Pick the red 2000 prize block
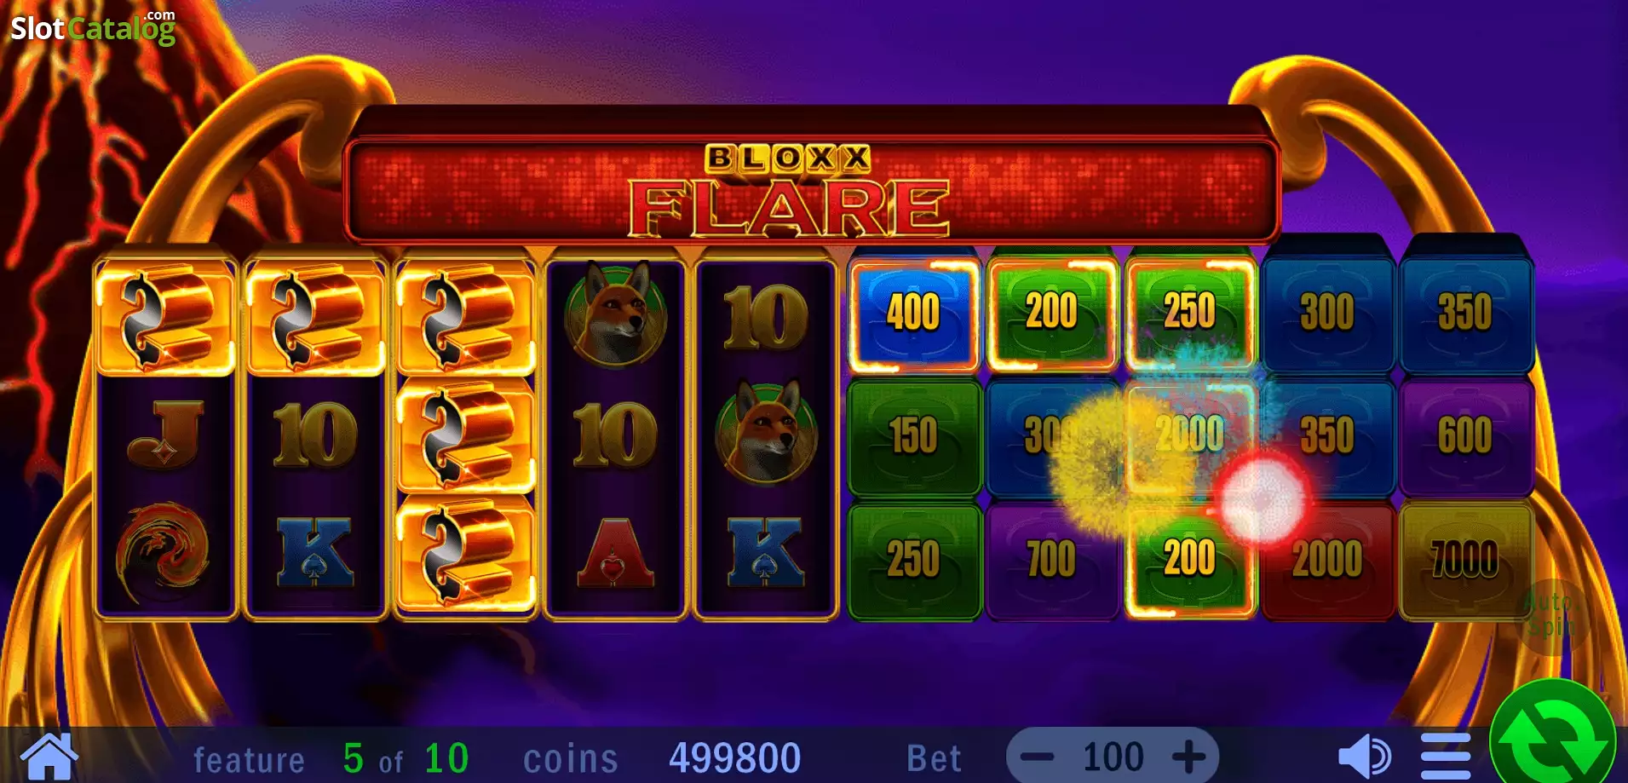 pos(1326,560)
